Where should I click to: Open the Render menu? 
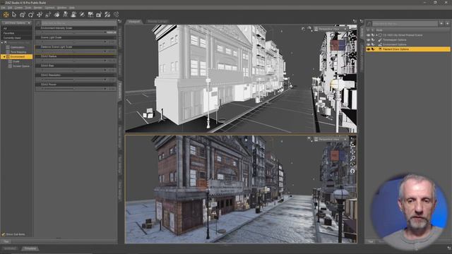pos(37,8)
